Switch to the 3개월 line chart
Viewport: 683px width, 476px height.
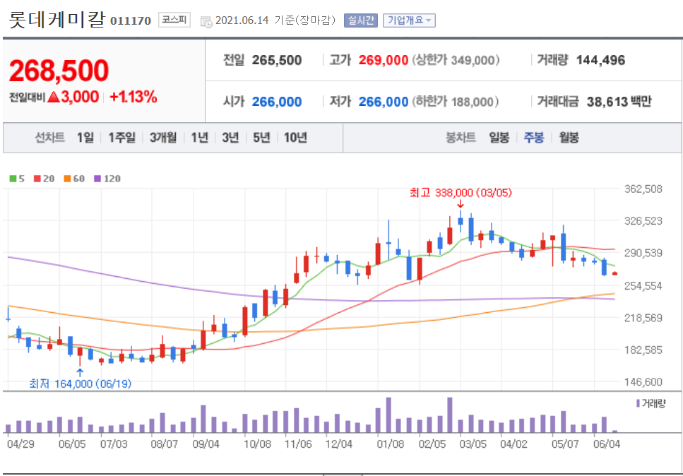click(163, 138)
